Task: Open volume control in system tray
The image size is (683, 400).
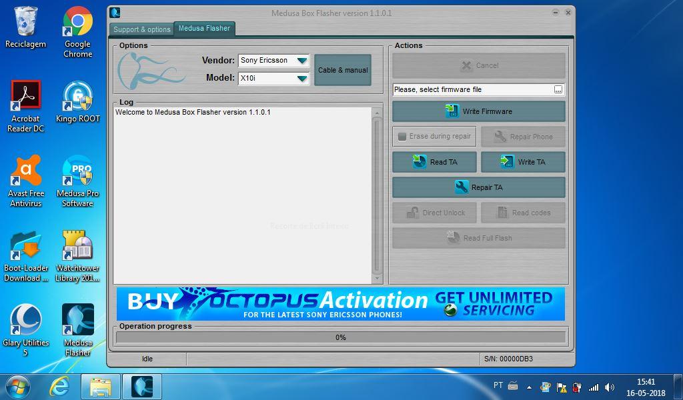Action: [x=610, y=387]
